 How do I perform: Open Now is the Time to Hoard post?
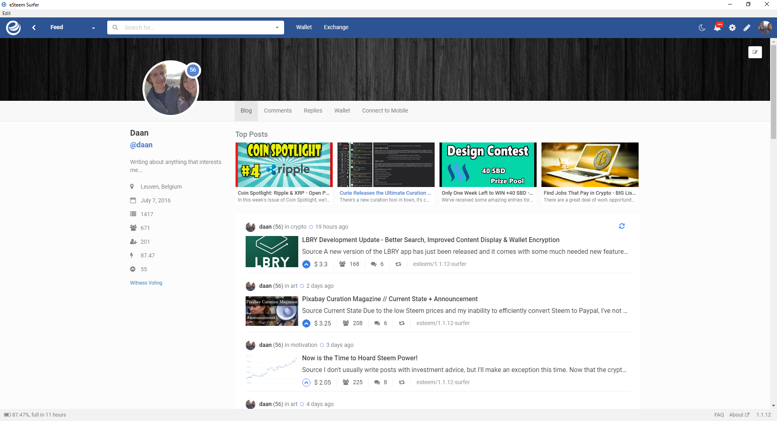pyautogui.click(x=360, y=358)
